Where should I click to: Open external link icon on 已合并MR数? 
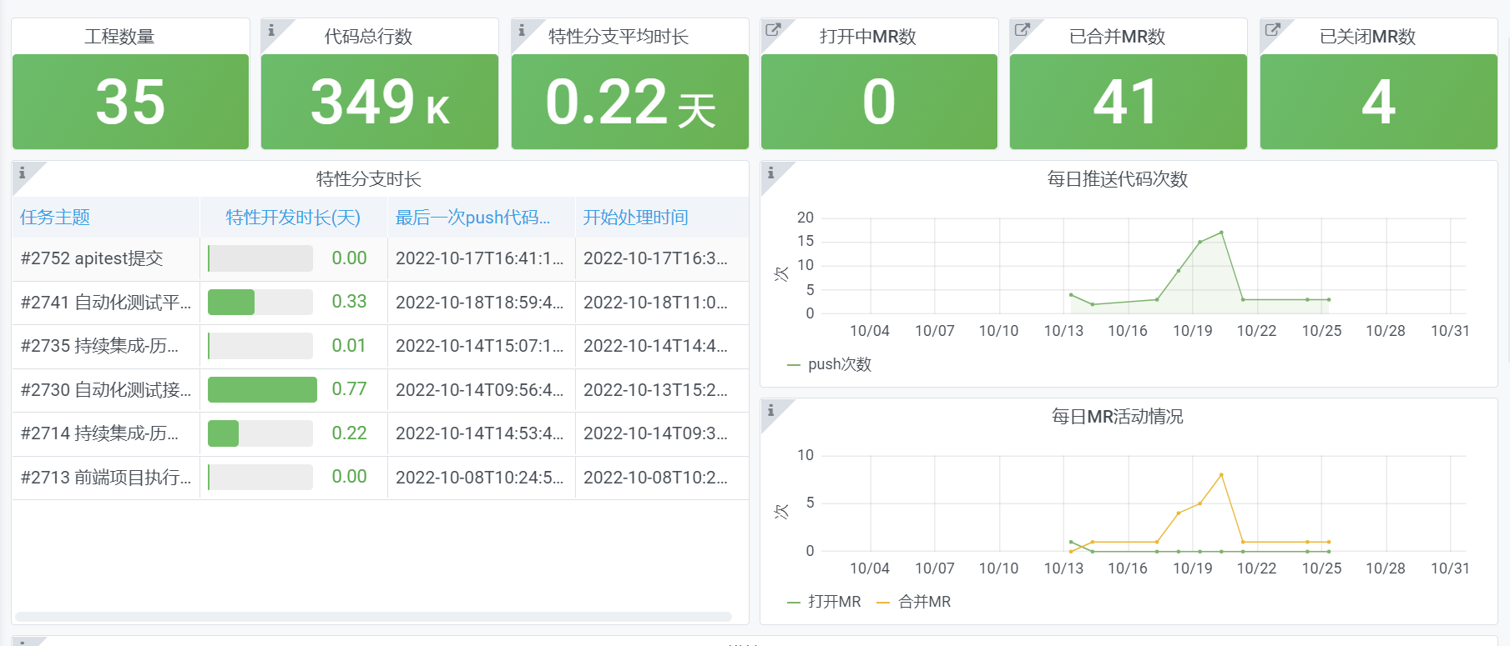click(1022, 29)
